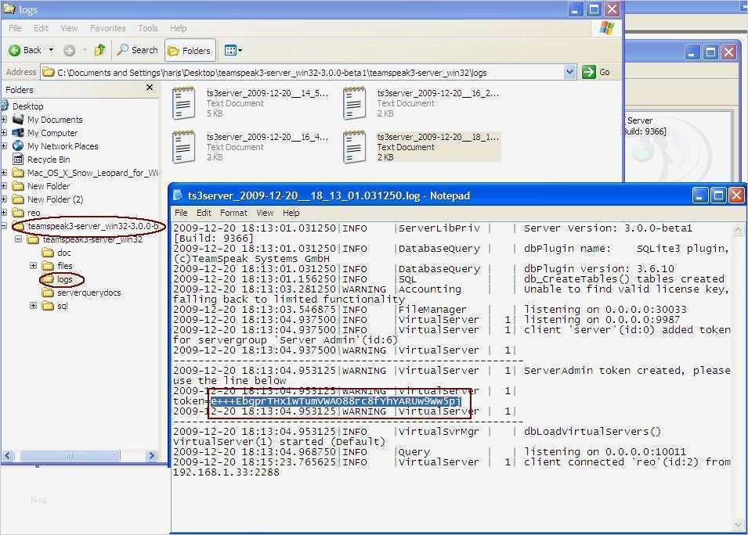Click the address bar path field
Image resolution: width=748 pixels, height=535 pixels.
point(302,73)
